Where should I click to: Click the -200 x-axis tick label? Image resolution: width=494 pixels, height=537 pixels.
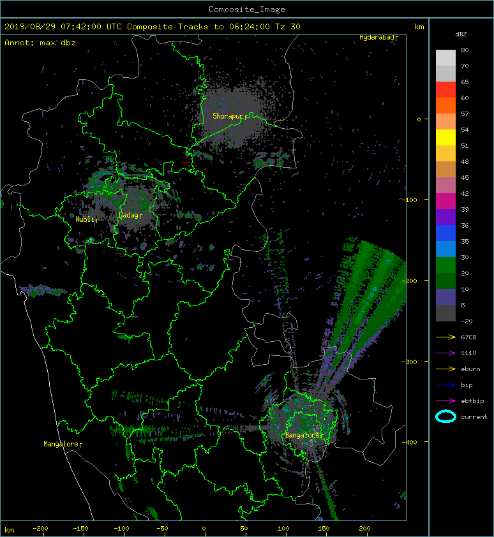click(x=40, y=529)
